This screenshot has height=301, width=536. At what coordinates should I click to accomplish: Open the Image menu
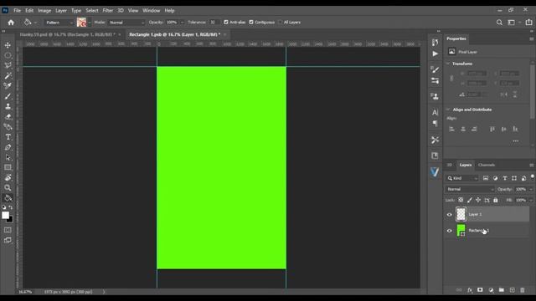pyautogui.click(x=44, y=11)
